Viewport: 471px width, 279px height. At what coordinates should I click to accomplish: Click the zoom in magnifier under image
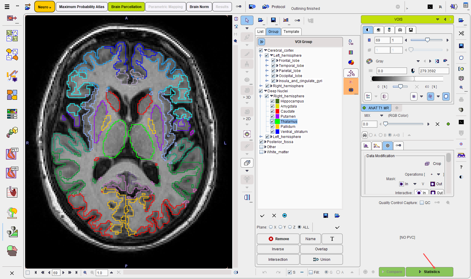click(85, 272)
